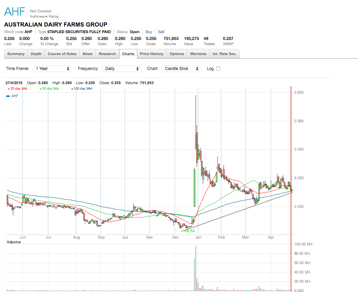Screen dimensions: 358x292
Task: Click the STAPLED SECURITIES FULLY PAID type
Action: point(79,32)
